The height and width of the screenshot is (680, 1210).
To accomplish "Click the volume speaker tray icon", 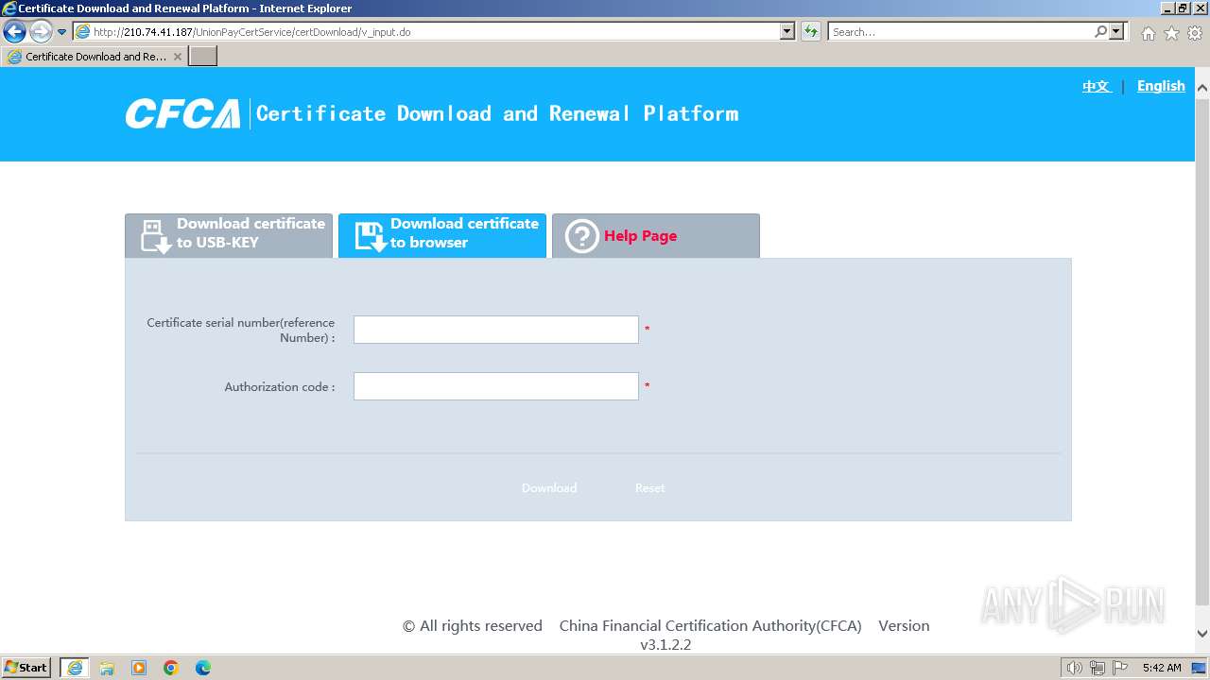I will pos(1074,668).
